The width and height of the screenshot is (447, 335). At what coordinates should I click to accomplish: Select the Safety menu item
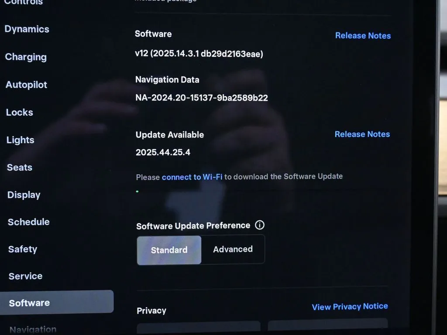click(x=23, y=250)
